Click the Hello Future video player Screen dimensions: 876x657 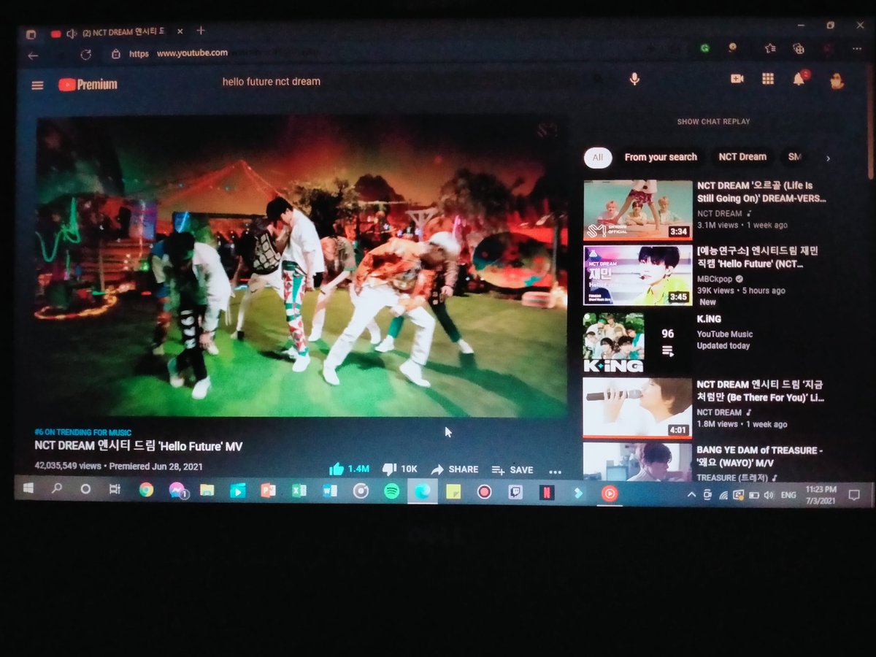(301, 266)
